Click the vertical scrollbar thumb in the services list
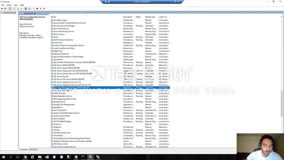The width and height of the screenshot is (284, 160). click(282, 104)
